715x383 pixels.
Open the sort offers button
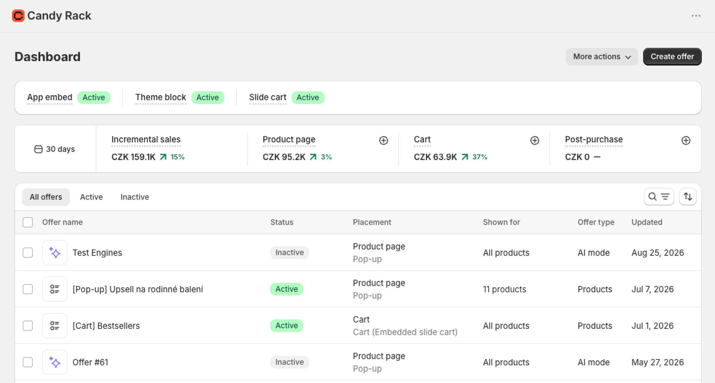[688, 197]
